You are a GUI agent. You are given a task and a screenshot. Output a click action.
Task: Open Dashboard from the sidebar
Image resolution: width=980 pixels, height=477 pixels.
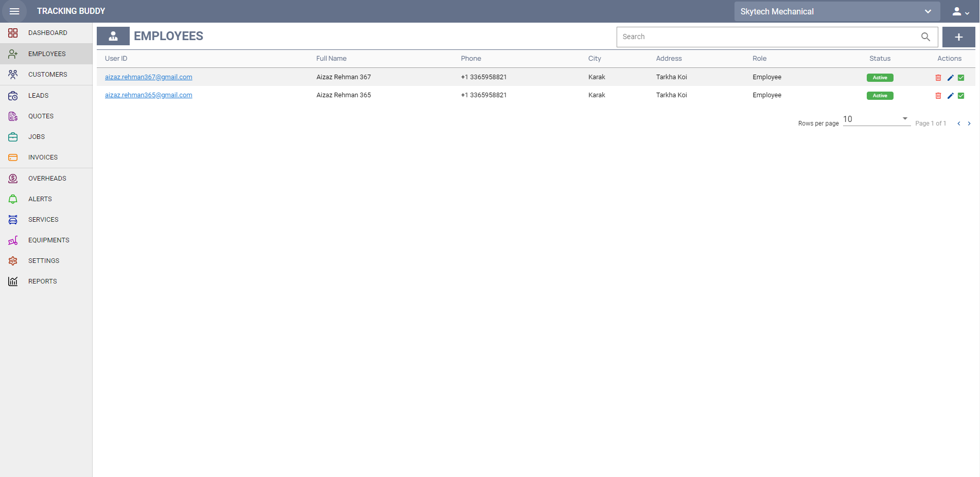[x=46, y=33]
